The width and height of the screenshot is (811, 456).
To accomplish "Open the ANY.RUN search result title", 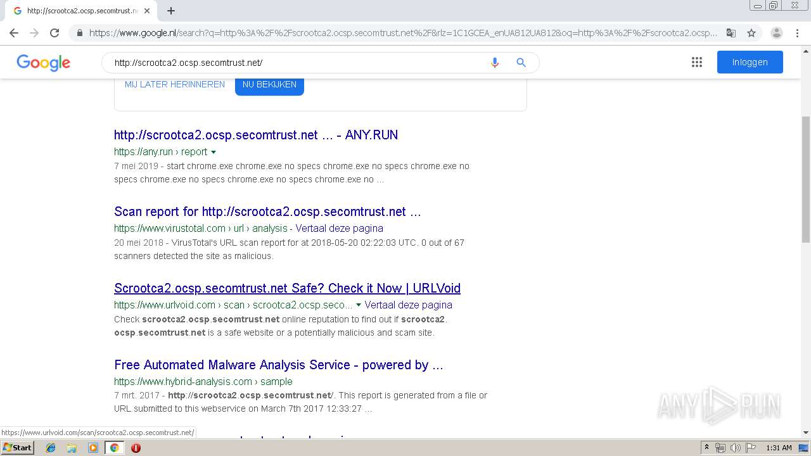I will [x=256, y=135].
